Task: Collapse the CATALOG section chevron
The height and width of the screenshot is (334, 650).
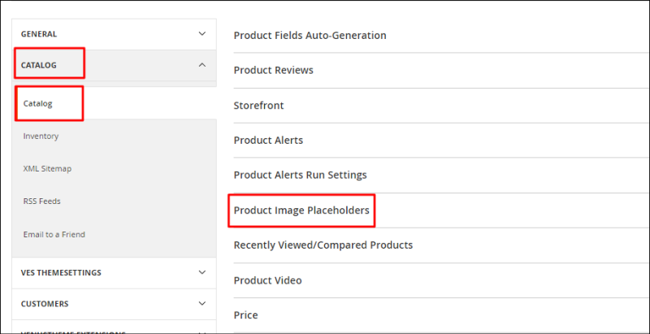Action: tap(201, 65)
